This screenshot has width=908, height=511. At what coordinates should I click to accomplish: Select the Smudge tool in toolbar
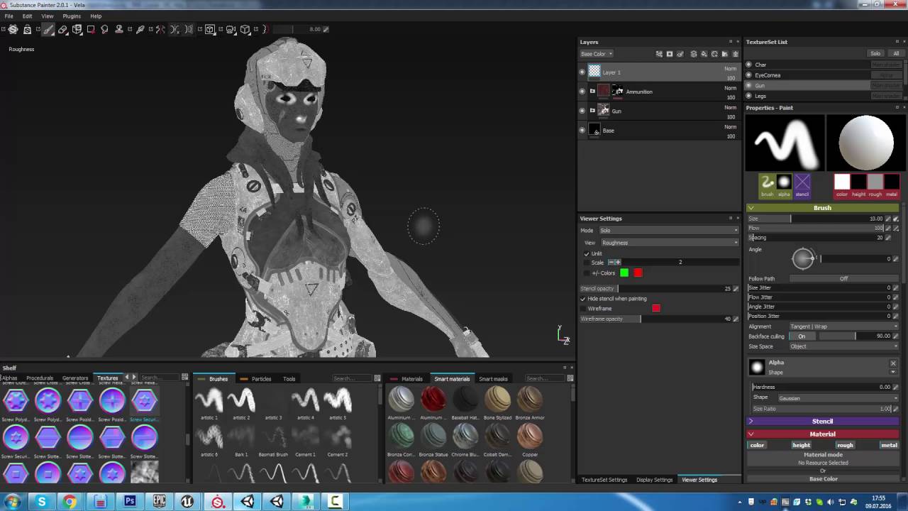(x=105, y=29)
